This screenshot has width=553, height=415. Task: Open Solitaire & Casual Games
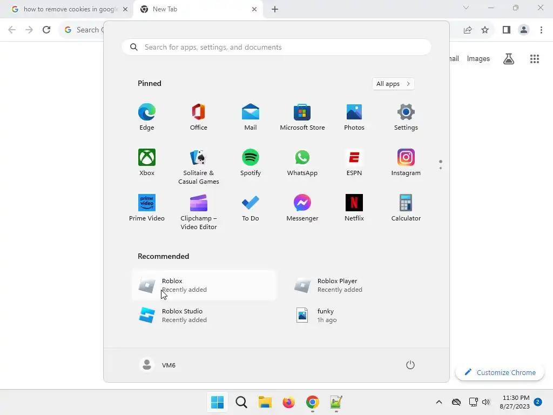pyautogui.click(x=199, y=166)
